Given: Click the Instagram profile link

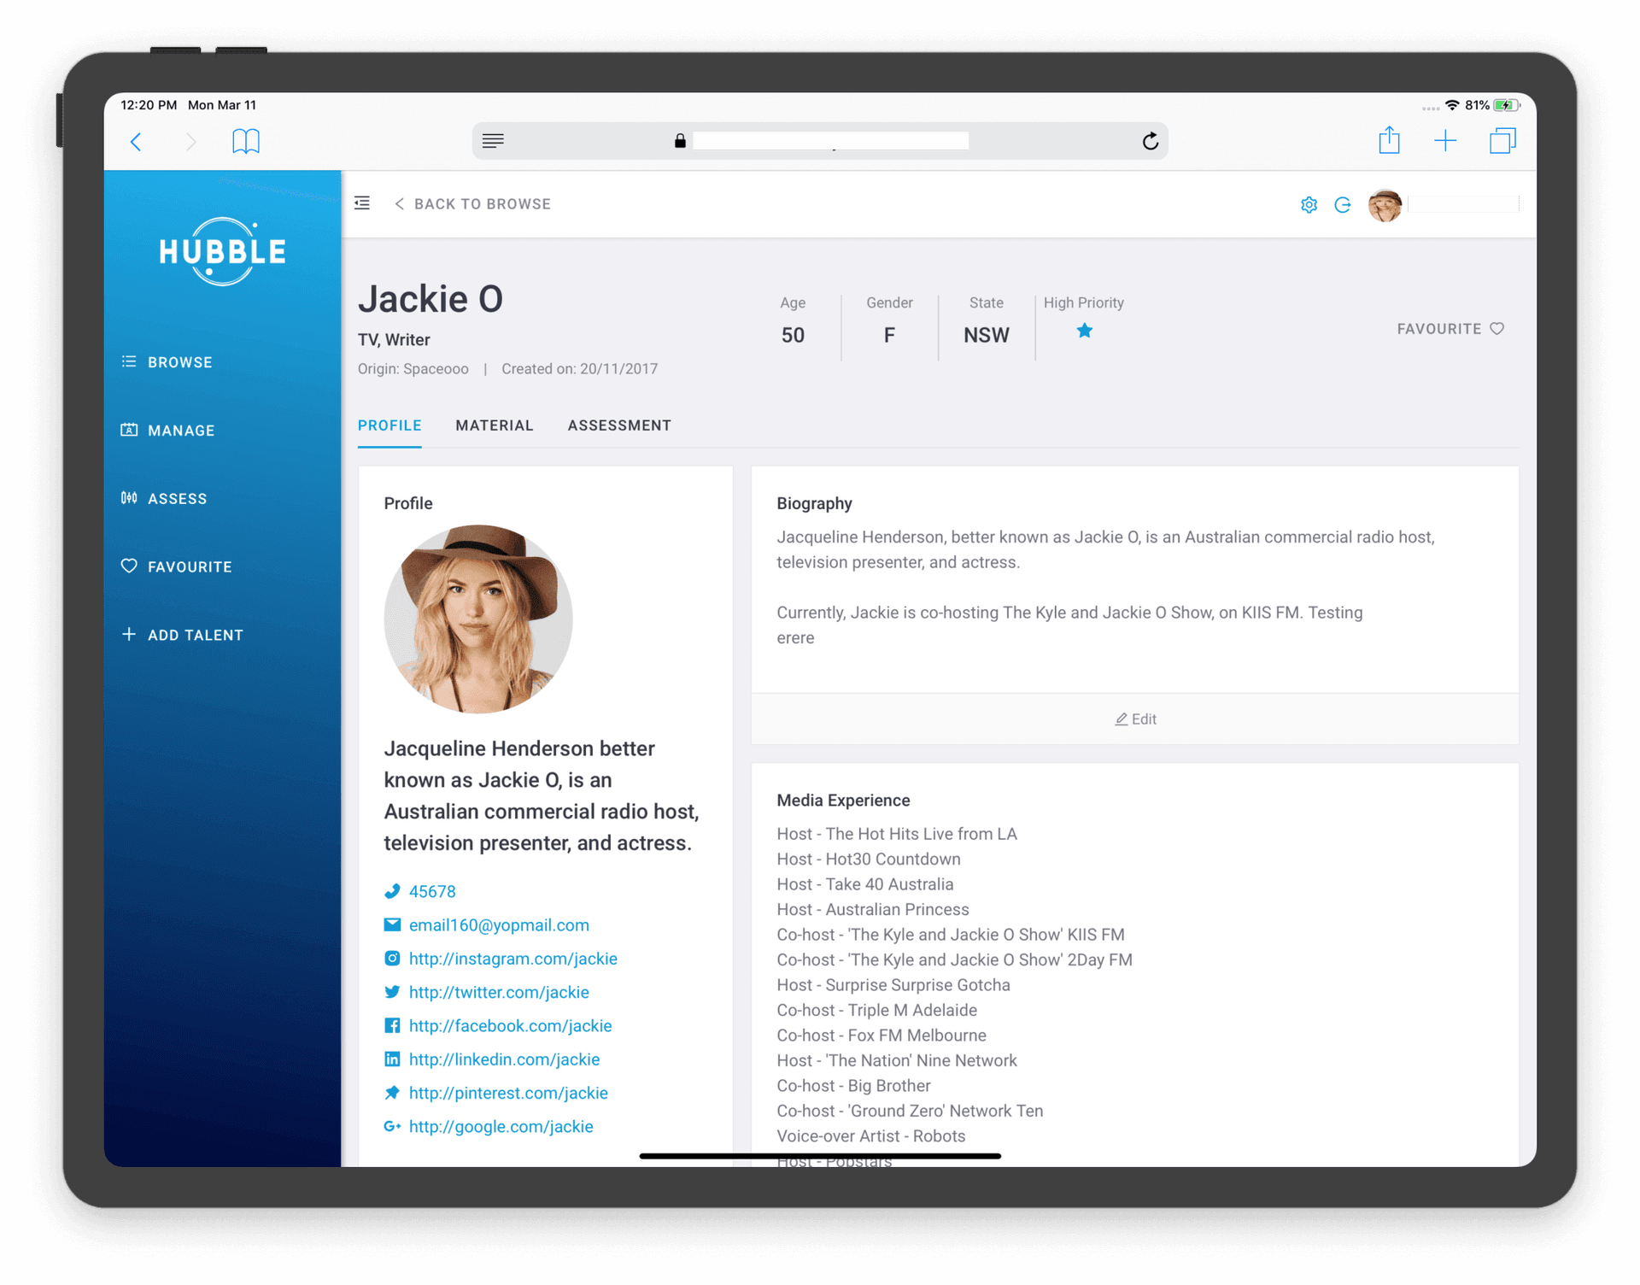Looking at the screenshot, I should [511, 958].
